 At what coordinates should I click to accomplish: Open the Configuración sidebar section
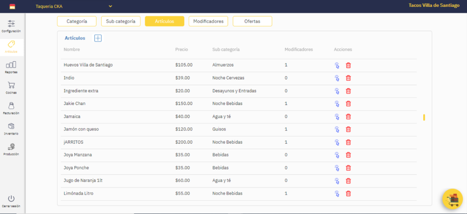click(11, 26)
